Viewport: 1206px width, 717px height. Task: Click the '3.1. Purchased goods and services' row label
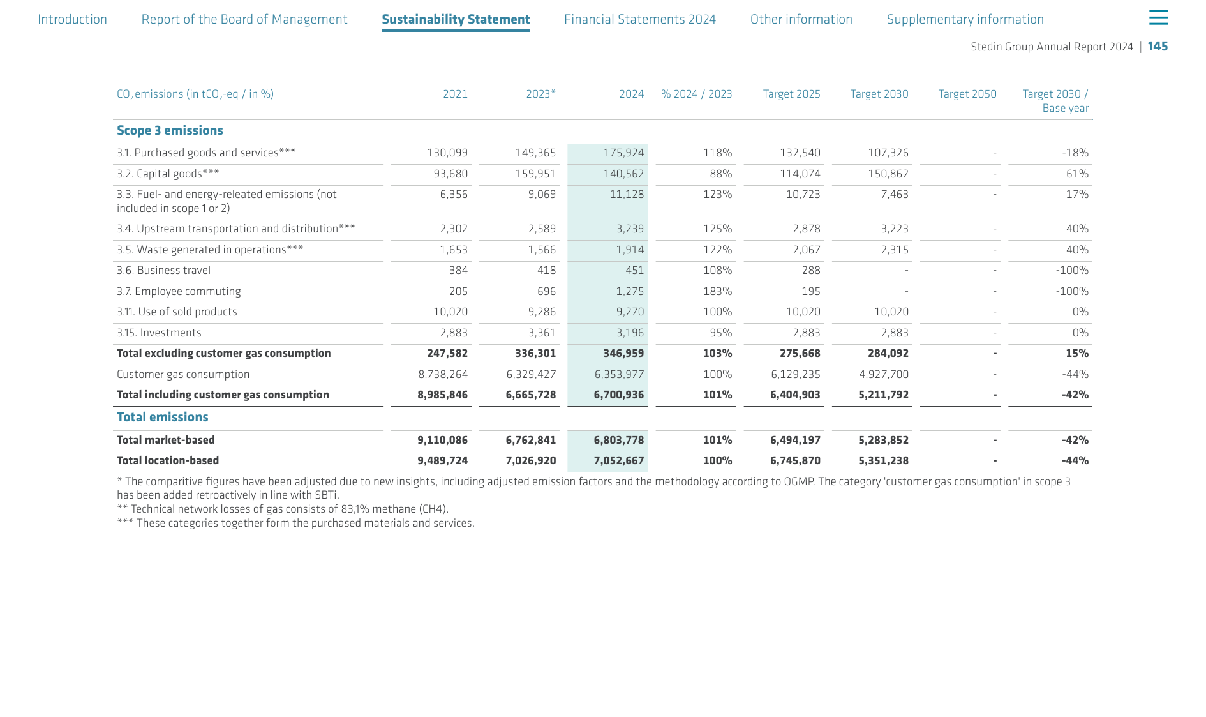pyautogui.click(x=206, y=153)
